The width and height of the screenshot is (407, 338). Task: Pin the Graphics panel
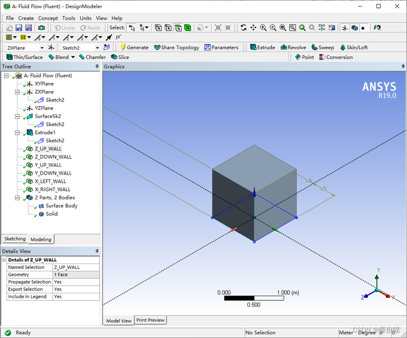[403, 67]
